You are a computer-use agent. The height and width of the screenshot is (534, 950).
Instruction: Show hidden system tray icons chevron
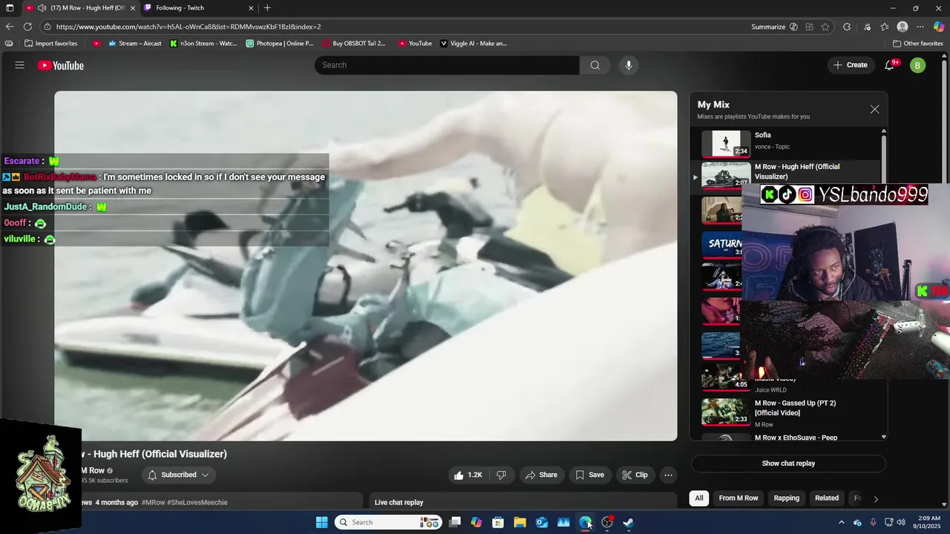(x=841, y=522)
